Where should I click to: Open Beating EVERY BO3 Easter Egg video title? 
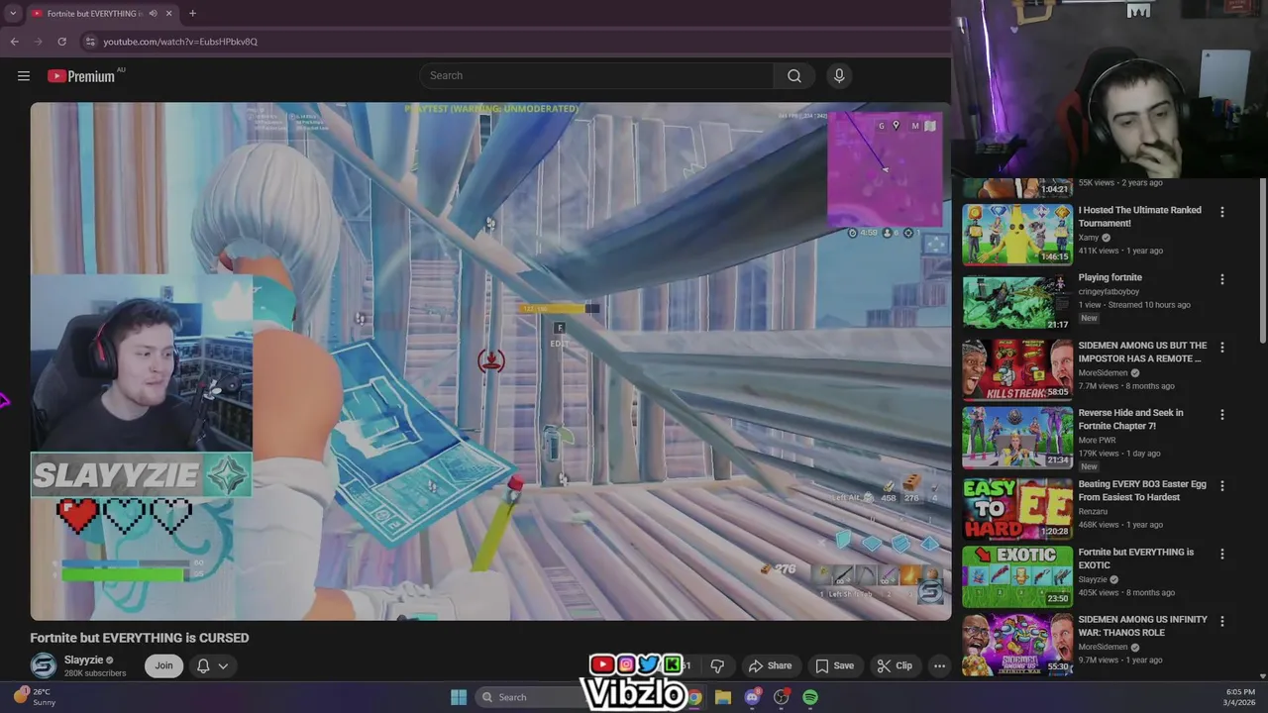(x=1141, y=491)
